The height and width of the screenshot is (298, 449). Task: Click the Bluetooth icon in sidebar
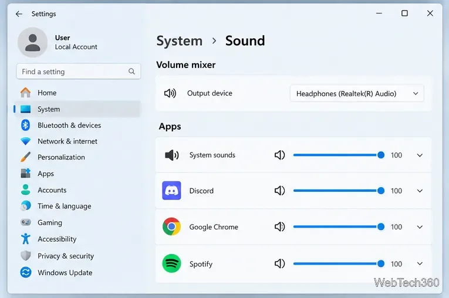point(25,125)
